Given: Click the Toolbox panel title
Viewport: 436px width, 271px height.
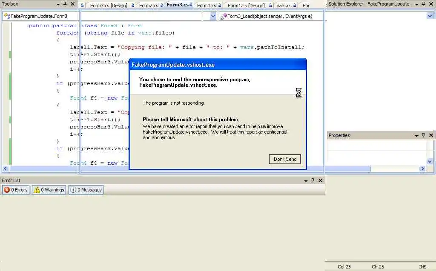Looking at the screenshot, I should pos(10,4).
